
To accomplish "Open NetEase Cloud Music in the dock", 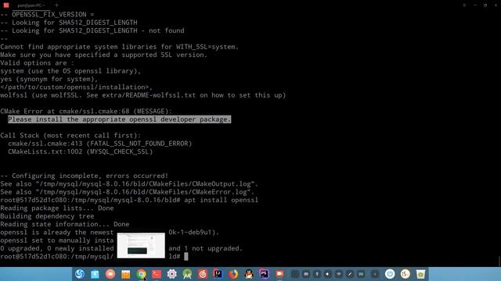I will point(203,274).
